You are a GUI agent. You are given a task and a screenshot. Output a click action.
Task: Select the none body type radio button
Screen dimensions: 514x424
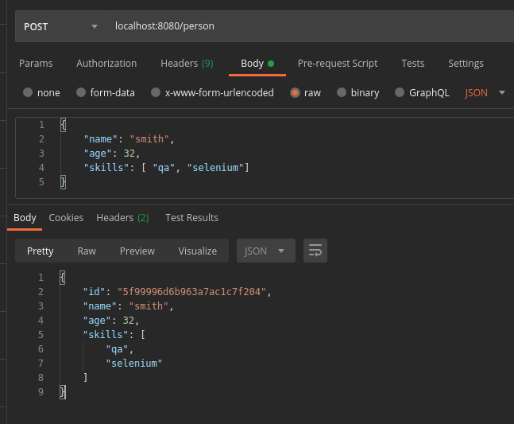28,92
